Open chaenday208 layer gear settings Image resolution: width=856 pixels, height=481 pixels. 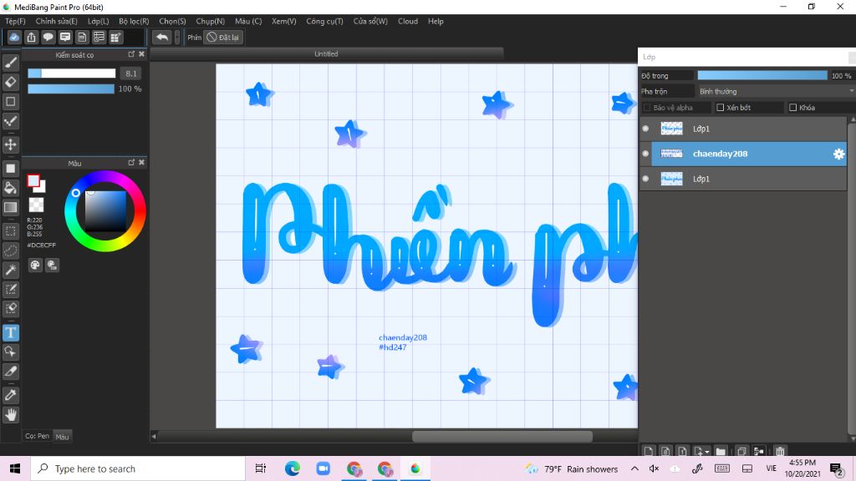click(838, 154)
